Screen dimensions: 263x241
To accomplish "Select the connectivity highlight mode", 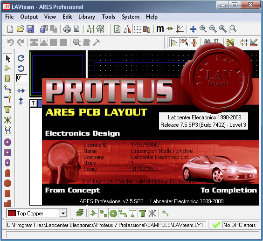I will [7, 130].
